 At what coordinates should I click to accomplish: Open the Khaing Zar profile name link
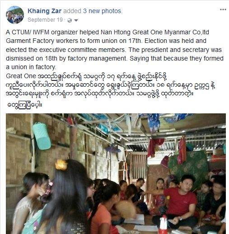tap(44, 11)
